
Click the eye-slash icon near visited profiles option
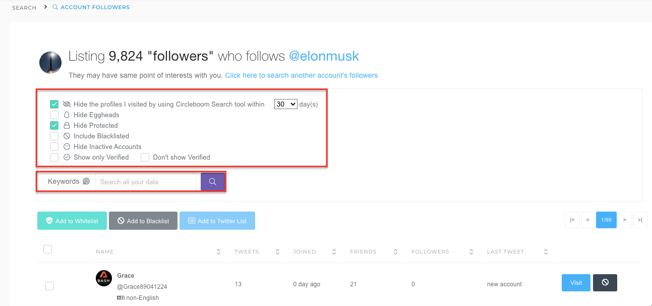click(67, 104)
